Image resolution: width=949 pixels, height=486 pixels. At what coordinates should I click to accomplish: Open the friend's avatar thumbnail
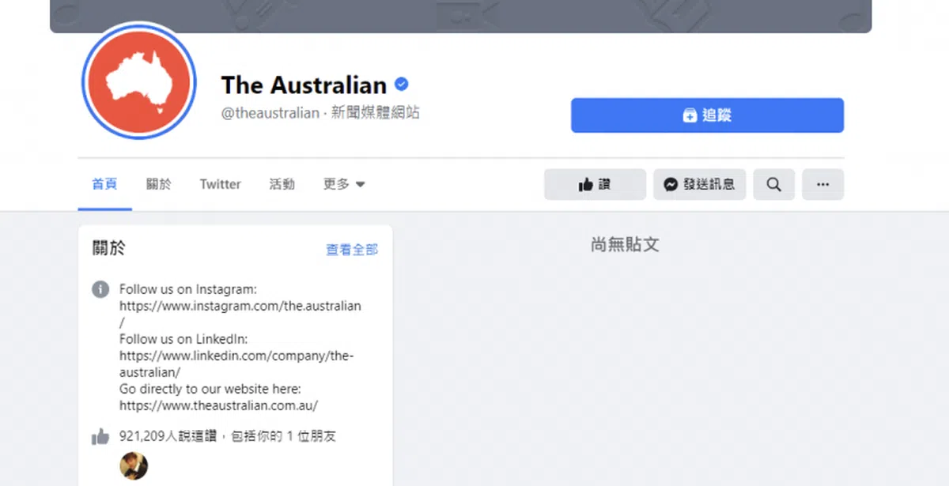[134, 466]
